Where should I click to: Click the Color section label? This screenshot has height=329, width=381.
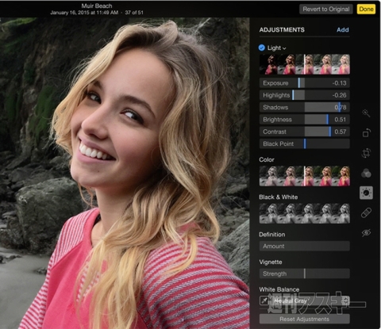coord(267,159)
